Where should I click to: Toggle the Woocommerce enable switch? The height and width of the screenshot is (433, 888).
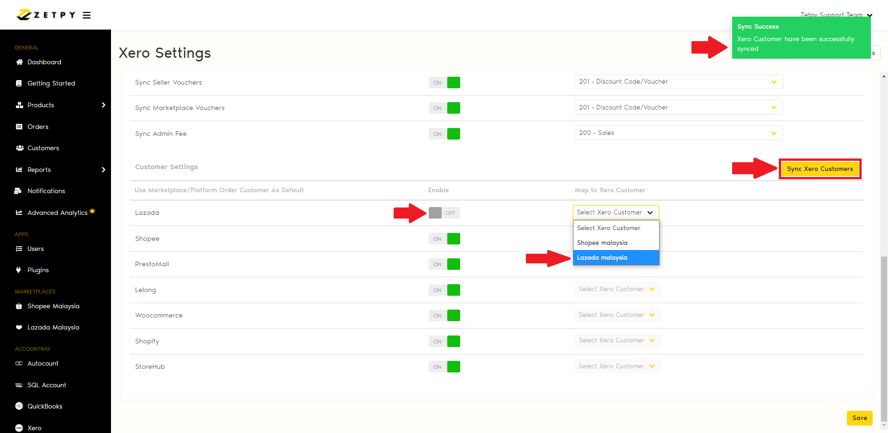pos(444,316)
